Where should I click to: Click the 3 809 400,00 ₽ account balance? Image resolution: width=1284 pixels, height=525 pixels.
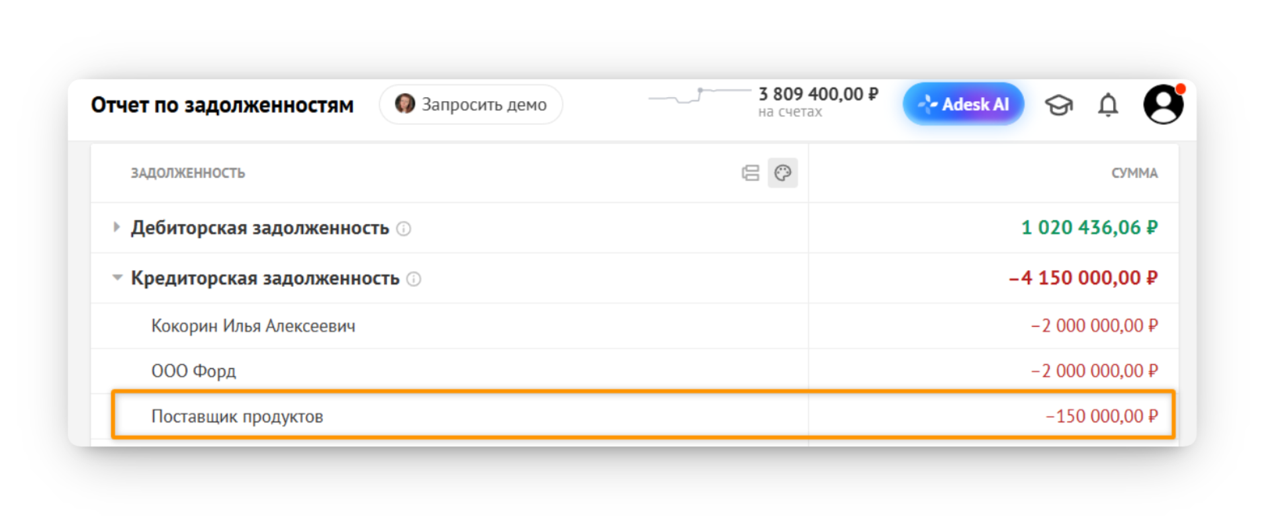point(818,95)
